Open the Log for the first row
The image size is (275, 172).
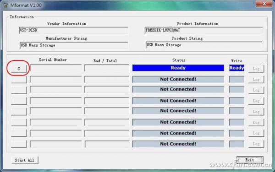tap(256, 69)
